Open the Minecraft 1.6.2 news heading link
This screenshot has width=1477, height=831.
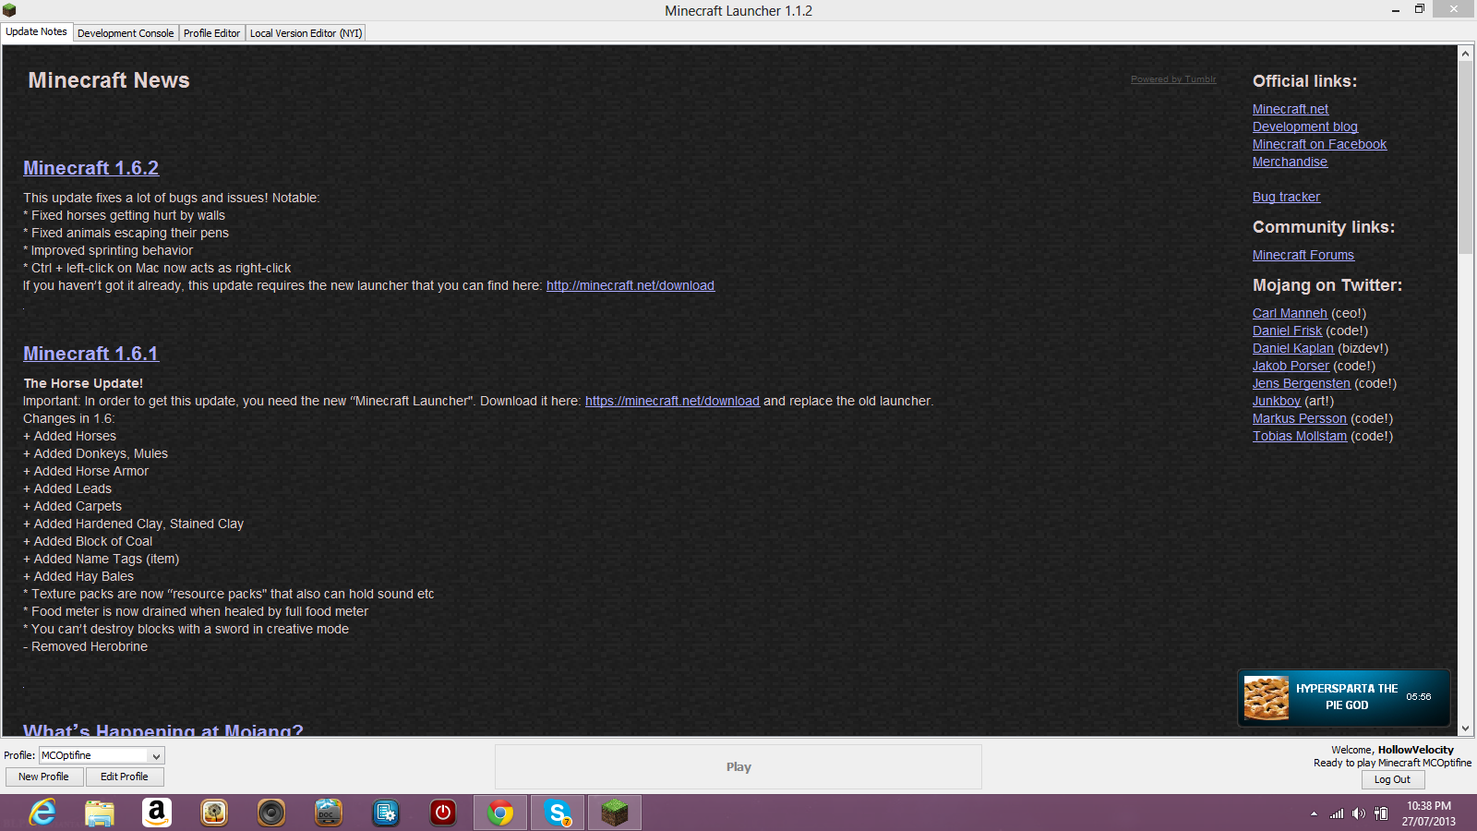click(91, 168)
